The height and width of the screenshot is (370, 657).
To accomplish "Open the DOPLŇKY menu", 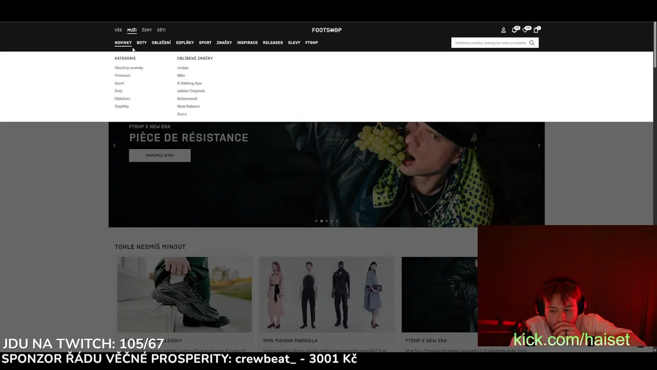I will [185, 43].
